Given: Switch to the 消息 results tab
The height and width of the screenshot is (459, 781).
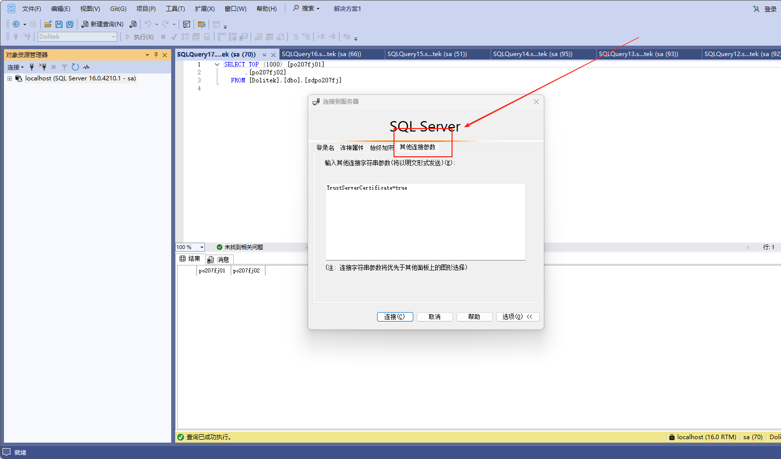Looking at the screenshot, I should (x=219, y=260).
